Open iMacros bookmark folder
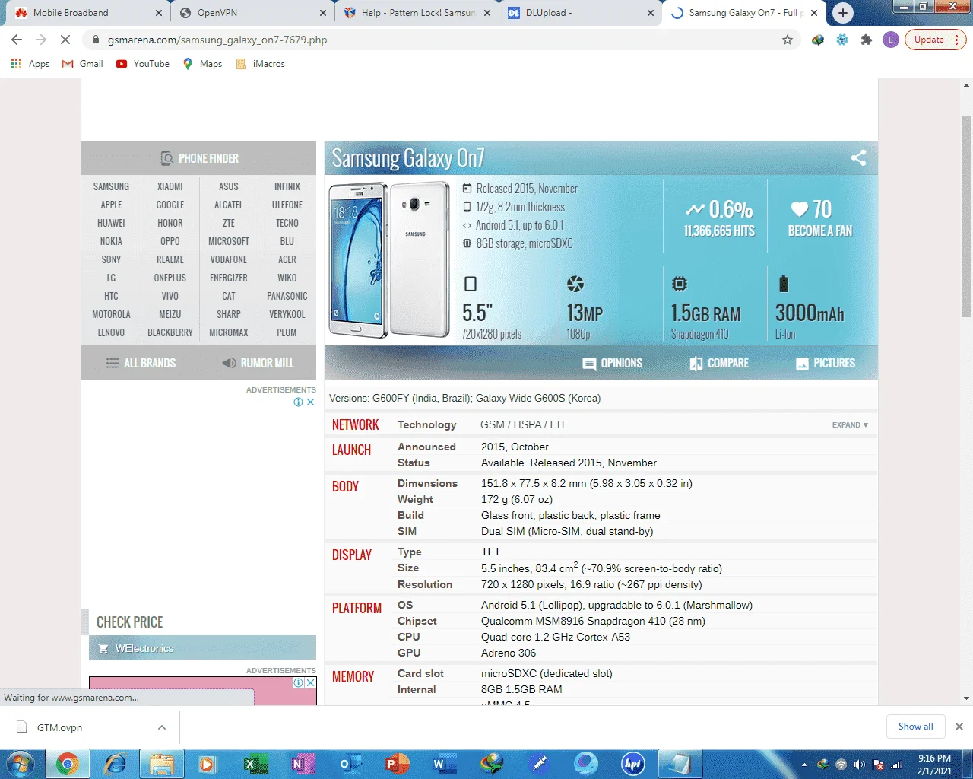The height and width of the screenshot is (779, 973). click(260, 64)
